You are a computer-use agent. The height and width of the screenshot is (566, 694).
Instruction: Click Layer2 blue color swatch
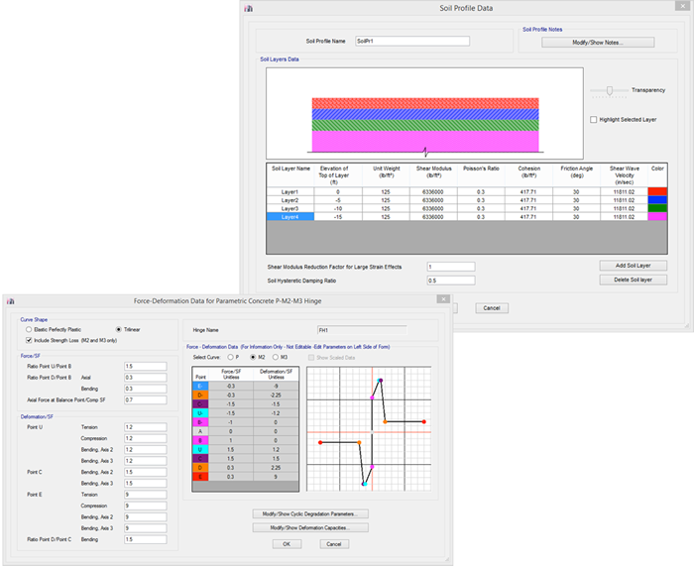click(x=657, y=200)
